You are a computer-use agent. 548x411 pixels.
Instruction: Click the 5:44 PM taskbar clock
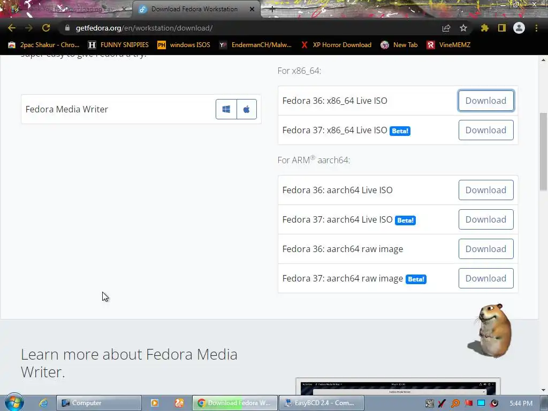tap(521, 404)
